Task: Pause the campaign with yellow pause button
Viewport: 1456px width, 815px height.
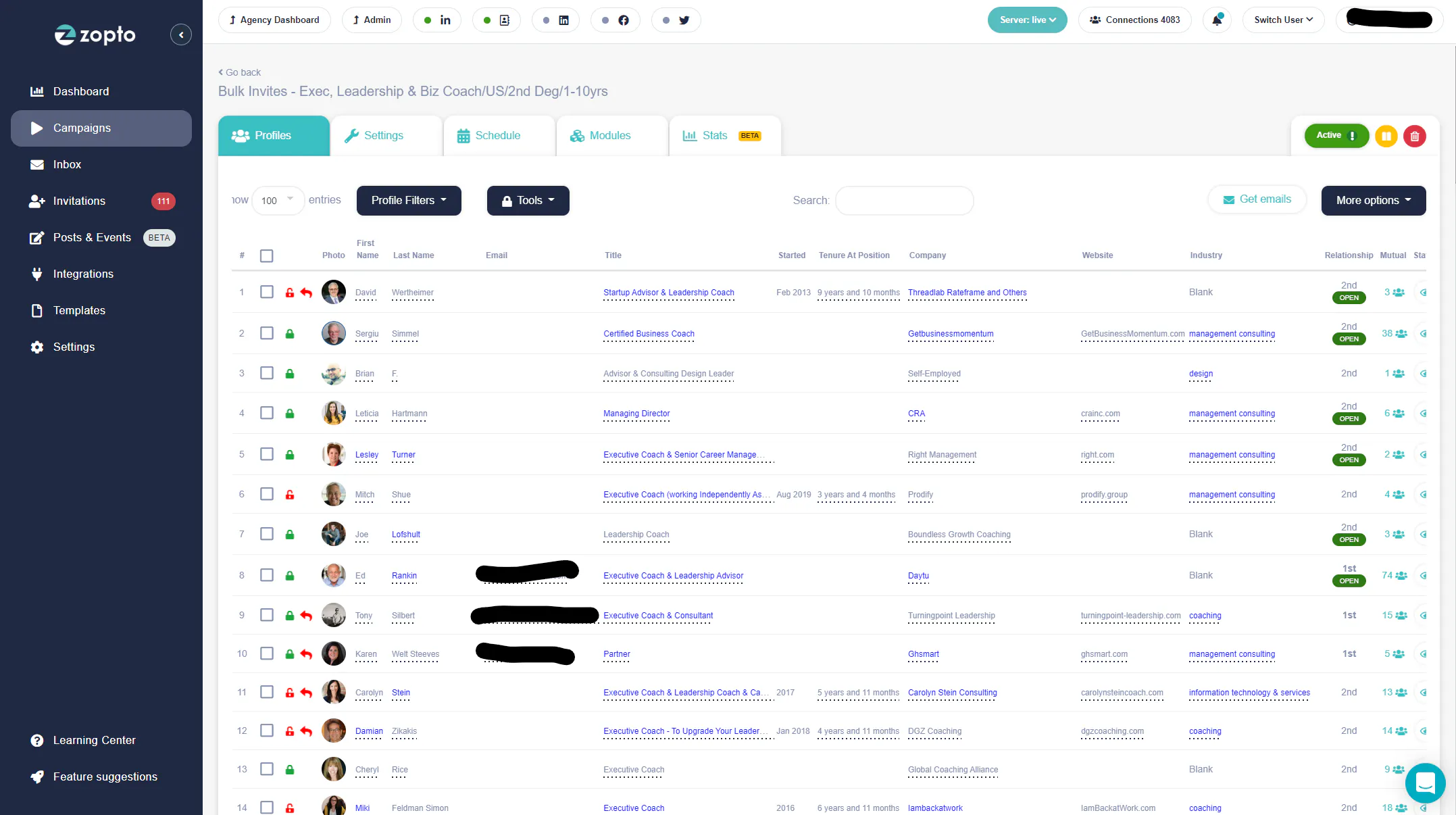Action: (1386, 136)
